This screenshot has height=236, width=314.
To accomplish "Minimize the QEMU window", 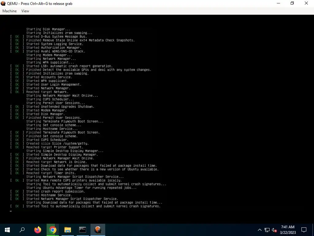I will [x=278, y=3].
